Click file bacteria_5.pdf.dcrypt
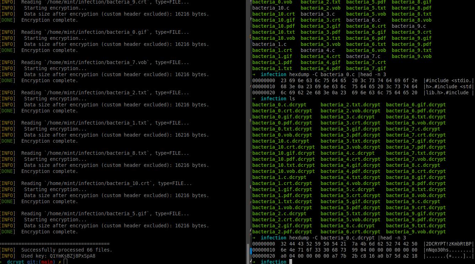 click(x=350, y=207)
